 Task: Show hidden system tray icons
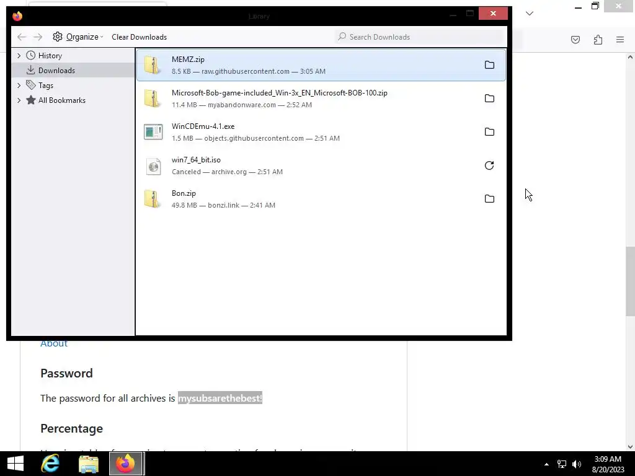click(546, 464)
